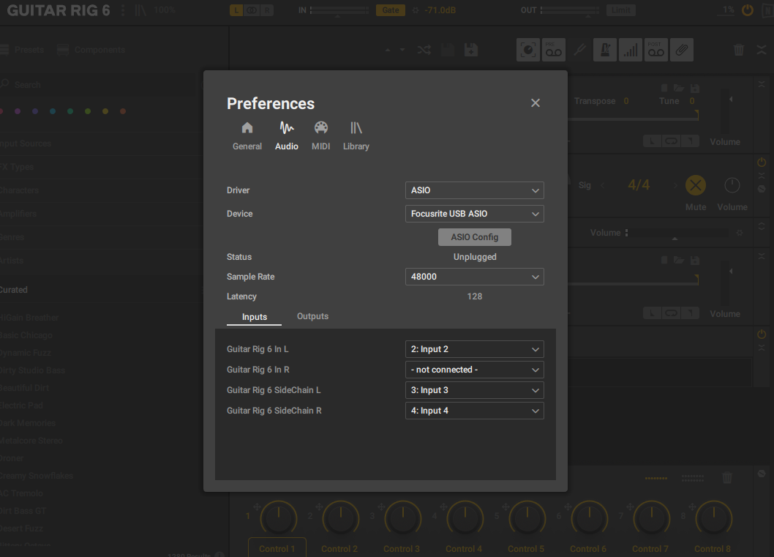
Task: Click the shuffle preset icon
Action: click(424, 50)
